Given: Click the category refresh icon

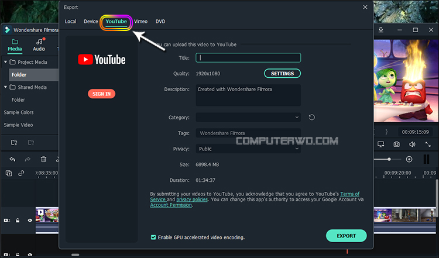Looking at the screenshot, I should (x=311, y=117).
